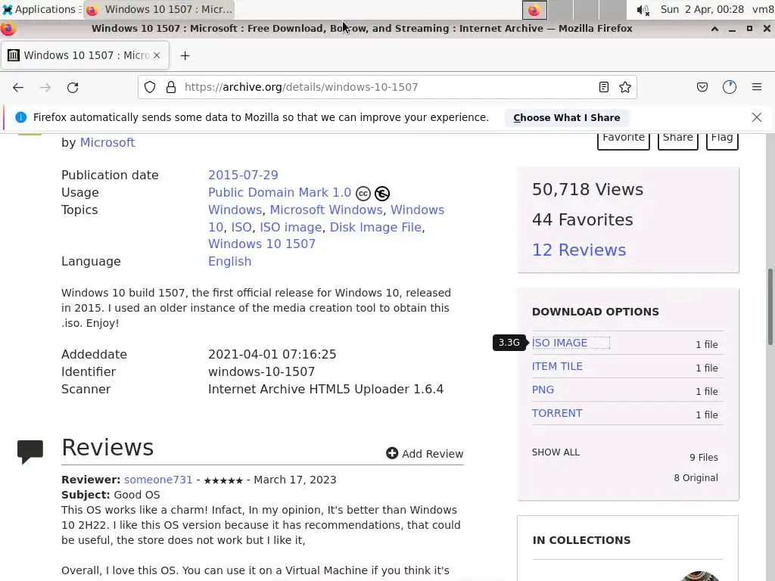Bookmark this page with the star icon
This screenshot has height=581, width=775.
(624, 88)
